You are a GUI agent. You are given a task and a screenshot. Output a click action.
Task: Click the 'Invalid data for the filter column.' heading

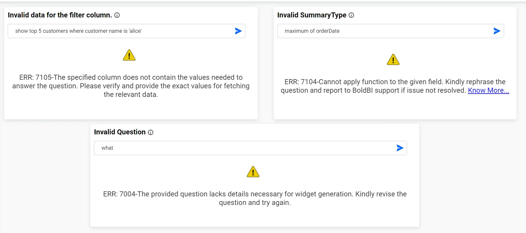point(60,15)
